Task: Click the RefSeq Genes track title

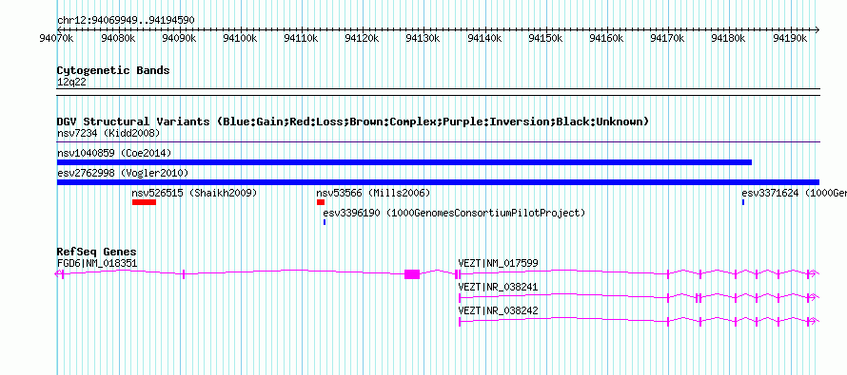Action: [97, 252]
